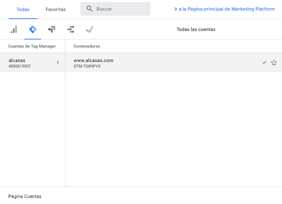
Task: Click the Todas las cuentas label
Action: 195,29
